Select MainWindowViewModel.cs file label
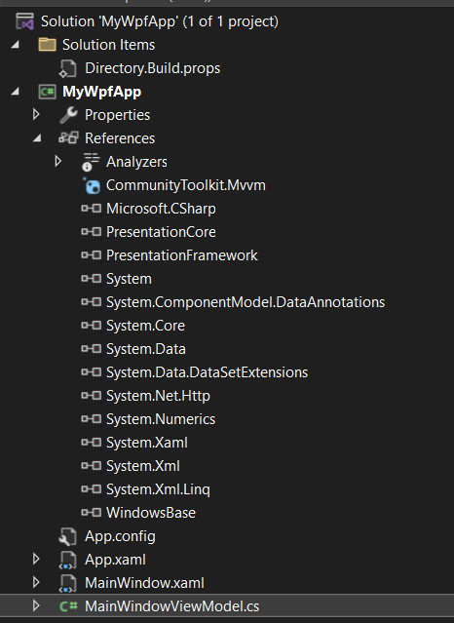Viewport: 454px width, 623px height. pos(172,606)
